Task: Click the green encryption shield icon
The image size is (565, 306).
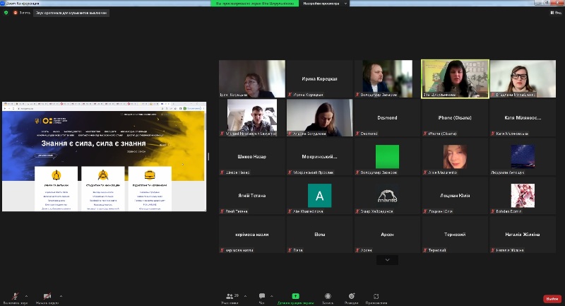Action: tap(6, 12)
